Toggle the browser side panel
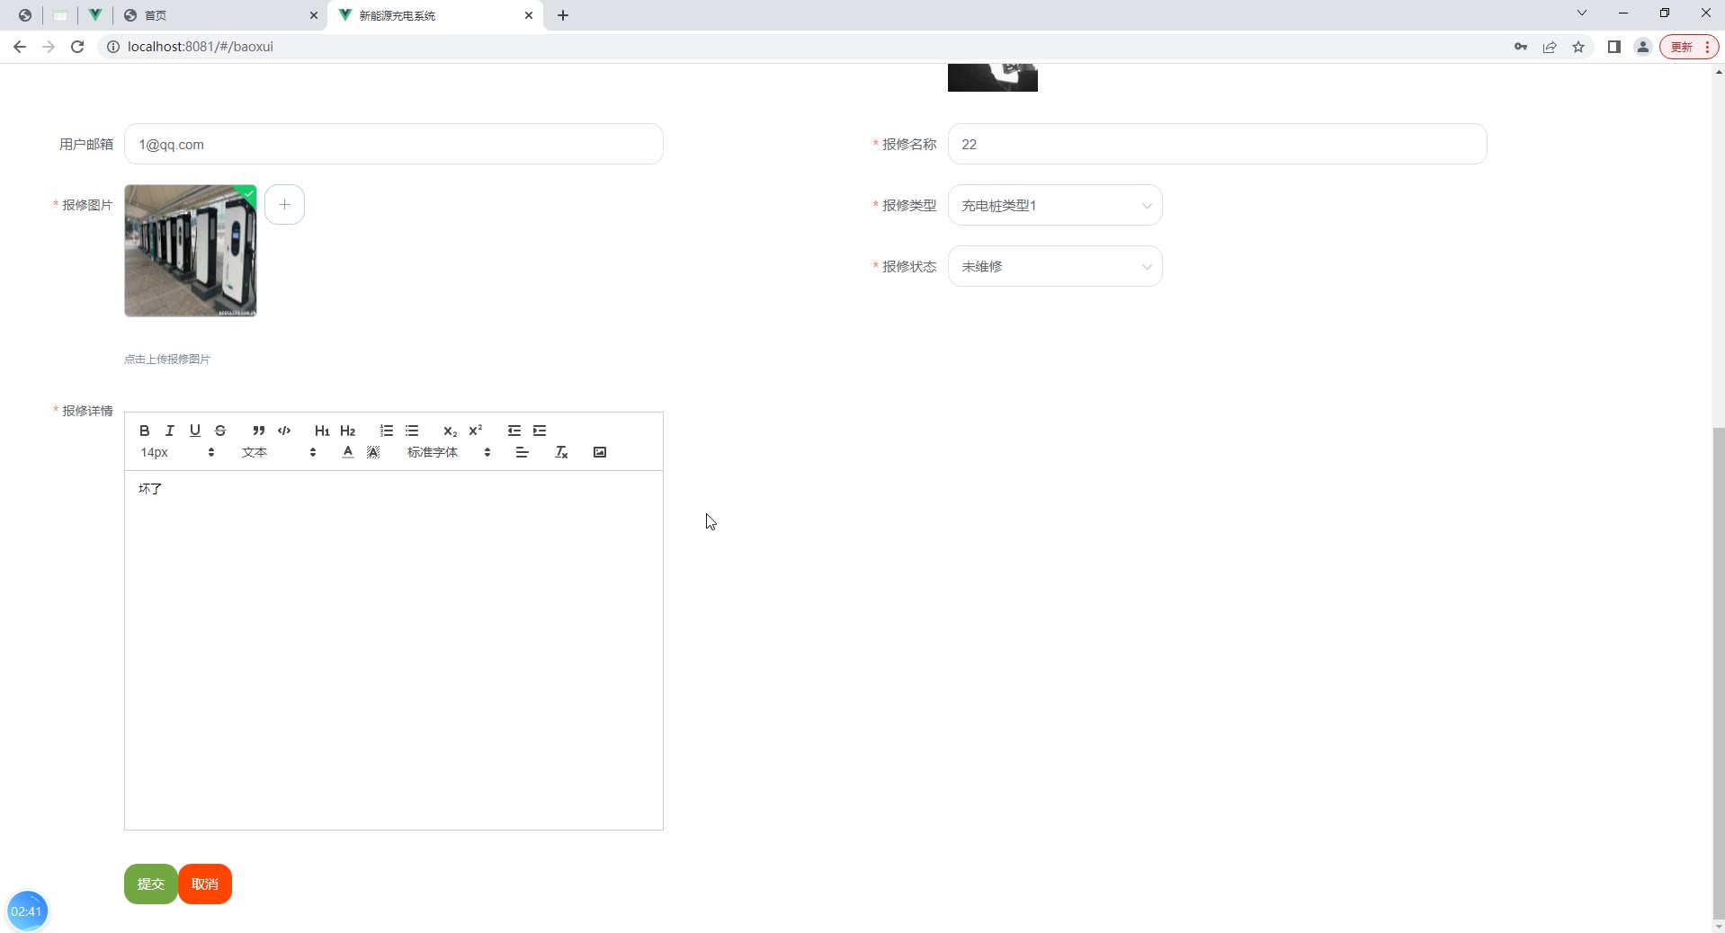Image resolution: width=1725 pixels, height=933 pixels. point(1614,47)
